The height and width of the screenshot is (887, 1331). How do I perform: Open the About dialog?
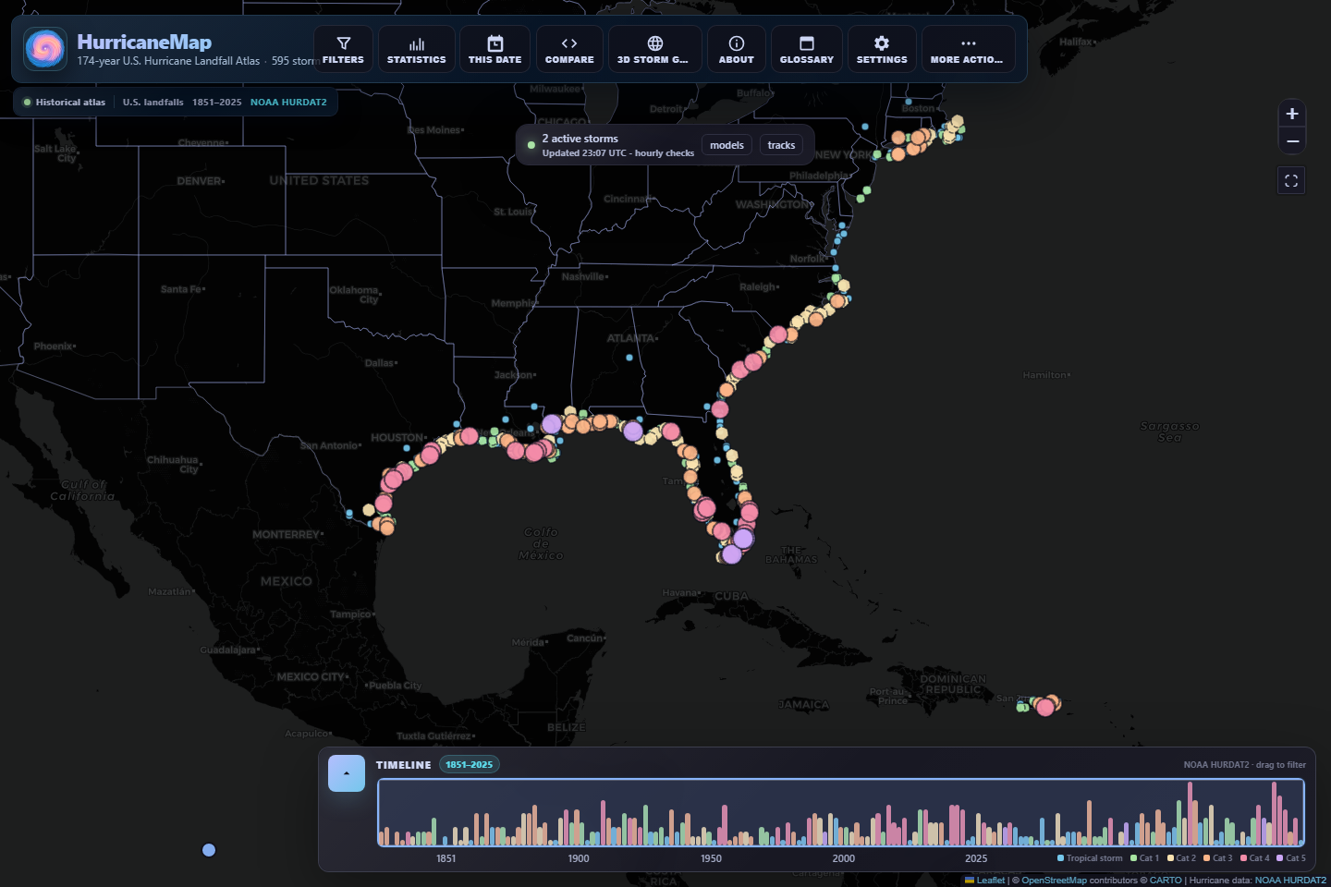coord(736,49)
